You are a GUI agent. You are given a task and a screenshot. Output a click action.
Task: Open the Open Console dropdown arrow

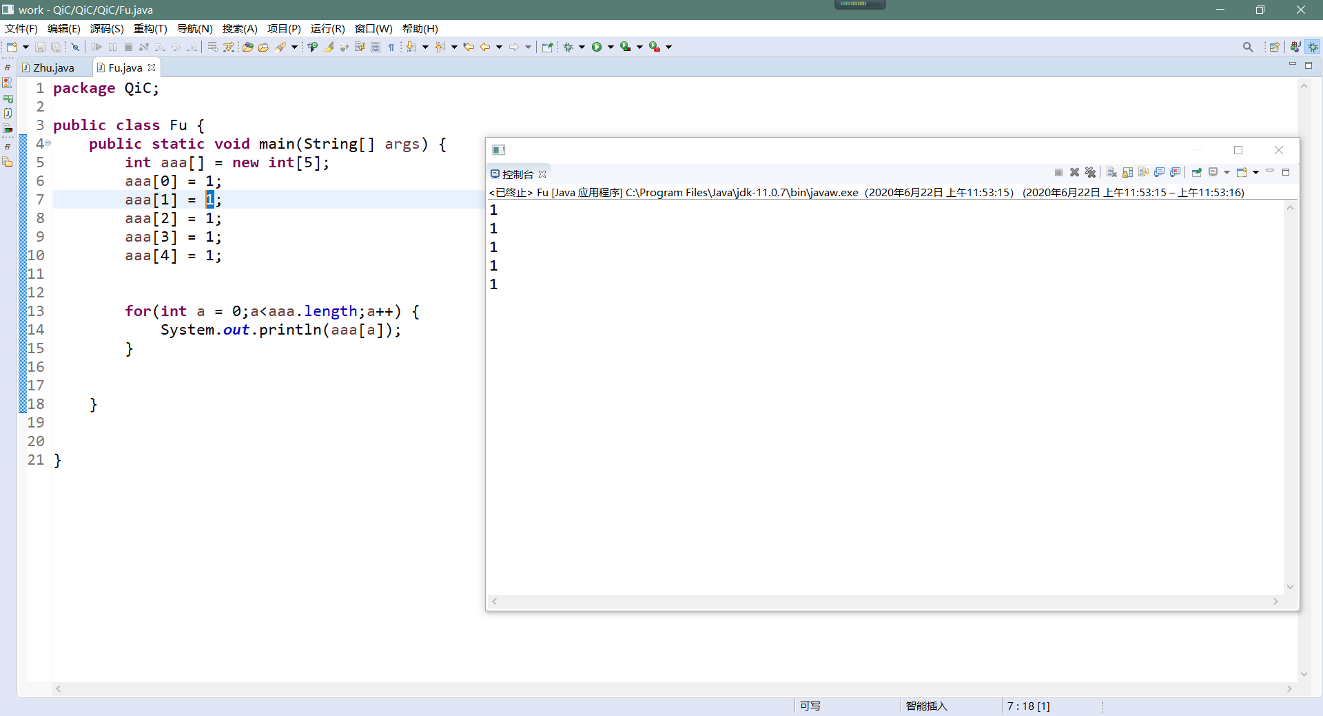pyautogui.click(x=1255, y=172)
